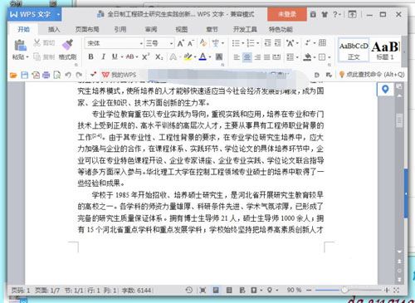Click the text highlight color pen
Viewport: 415px width, 303px height.
coord(188,57)
